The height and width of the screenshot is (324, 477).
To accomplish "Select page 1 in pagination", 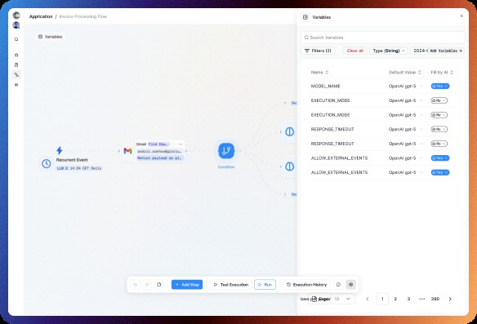I will (382, 299).
